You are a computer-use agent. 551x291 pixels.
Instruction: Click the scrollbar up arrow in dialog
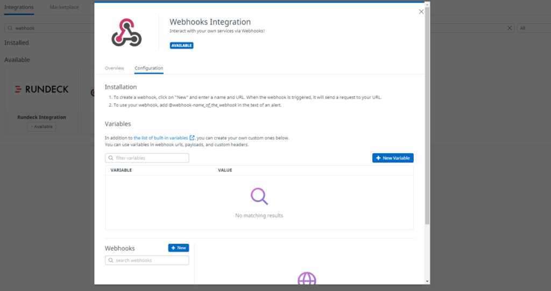(427, 4)
